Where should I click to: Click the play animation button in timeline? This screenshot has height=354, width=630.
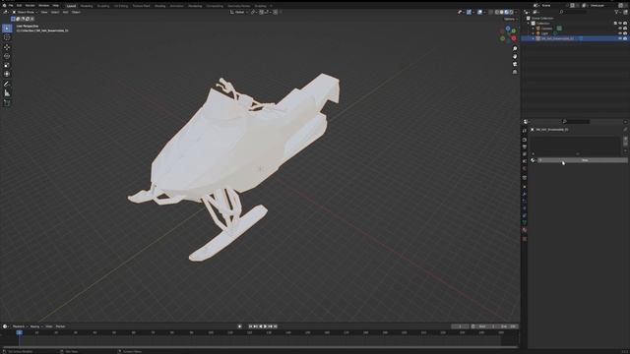pyautogui.click(x=265, y=326)
